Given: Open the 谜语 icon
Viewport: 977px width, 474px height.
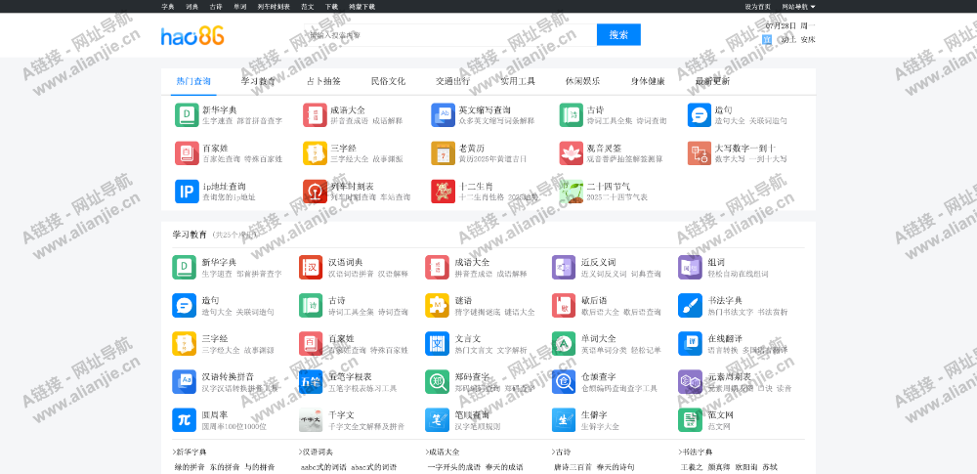Looking at the screenshot, I should pos(438,306).
